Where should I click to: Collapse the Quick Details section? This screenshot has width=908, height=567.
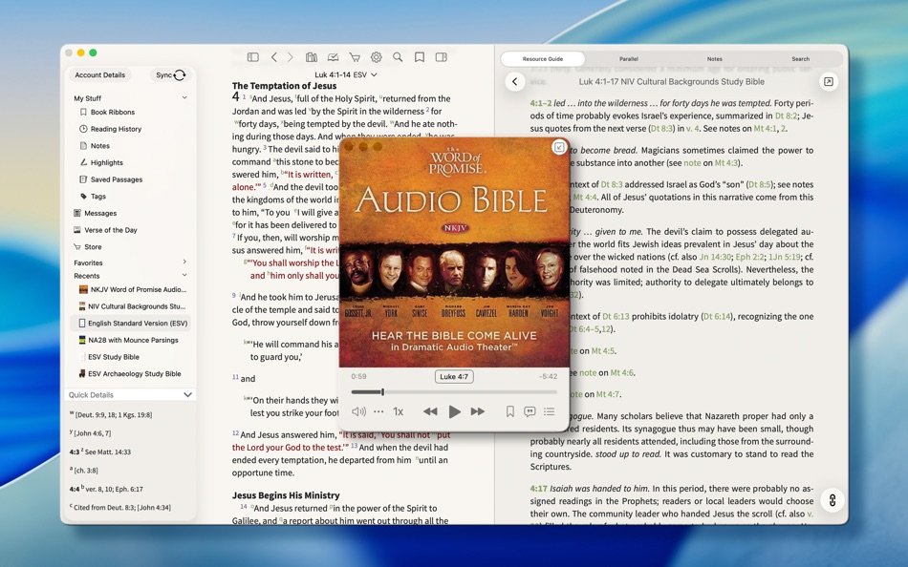(x=187, y=394)
